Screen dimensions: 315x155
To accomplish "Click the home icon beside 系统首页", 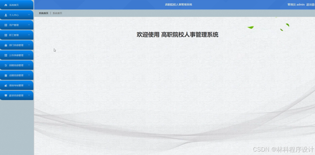I will pos(6,5).
